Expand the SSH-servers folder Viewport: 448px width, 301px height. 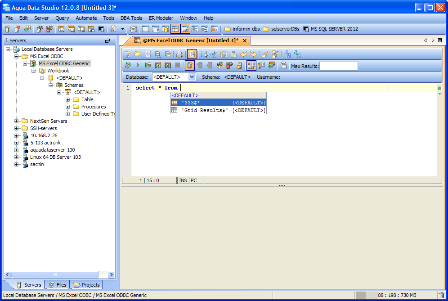(17, 128)
